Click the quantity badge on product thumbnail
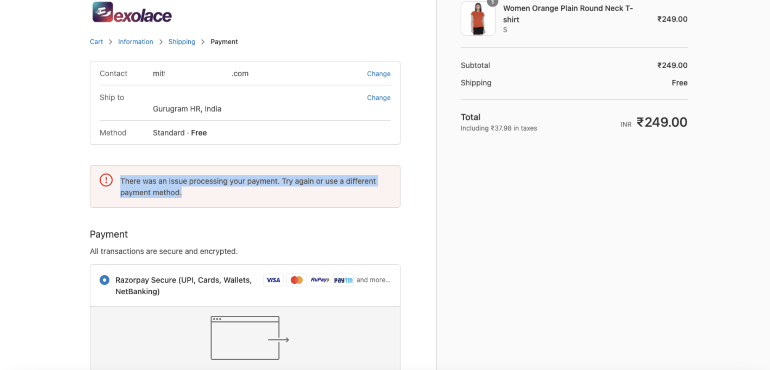The image size is (770, 370). point(493,2)
